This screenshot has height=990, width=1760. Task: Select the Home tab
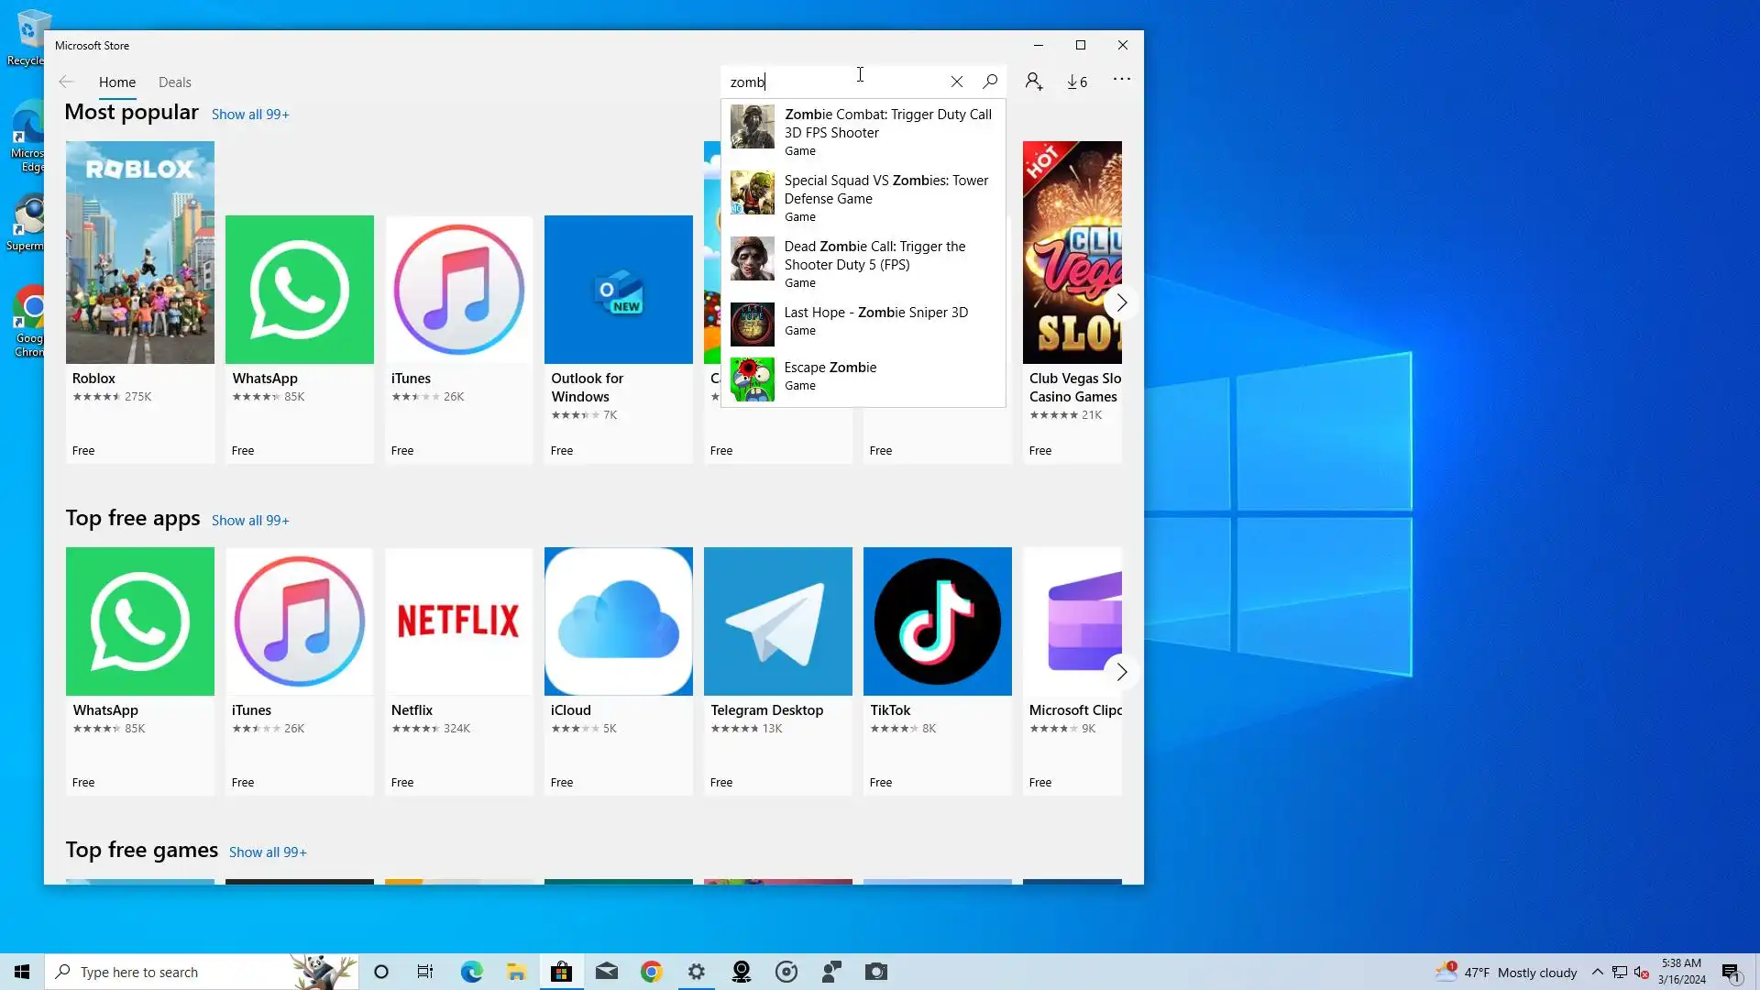coord(117,82)
